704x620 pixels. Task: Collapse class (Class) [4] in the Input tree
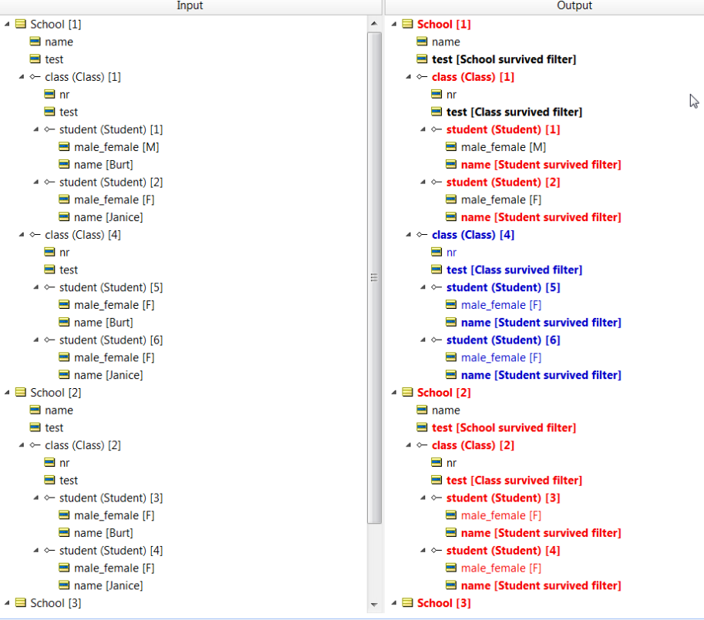pos(21,235)
